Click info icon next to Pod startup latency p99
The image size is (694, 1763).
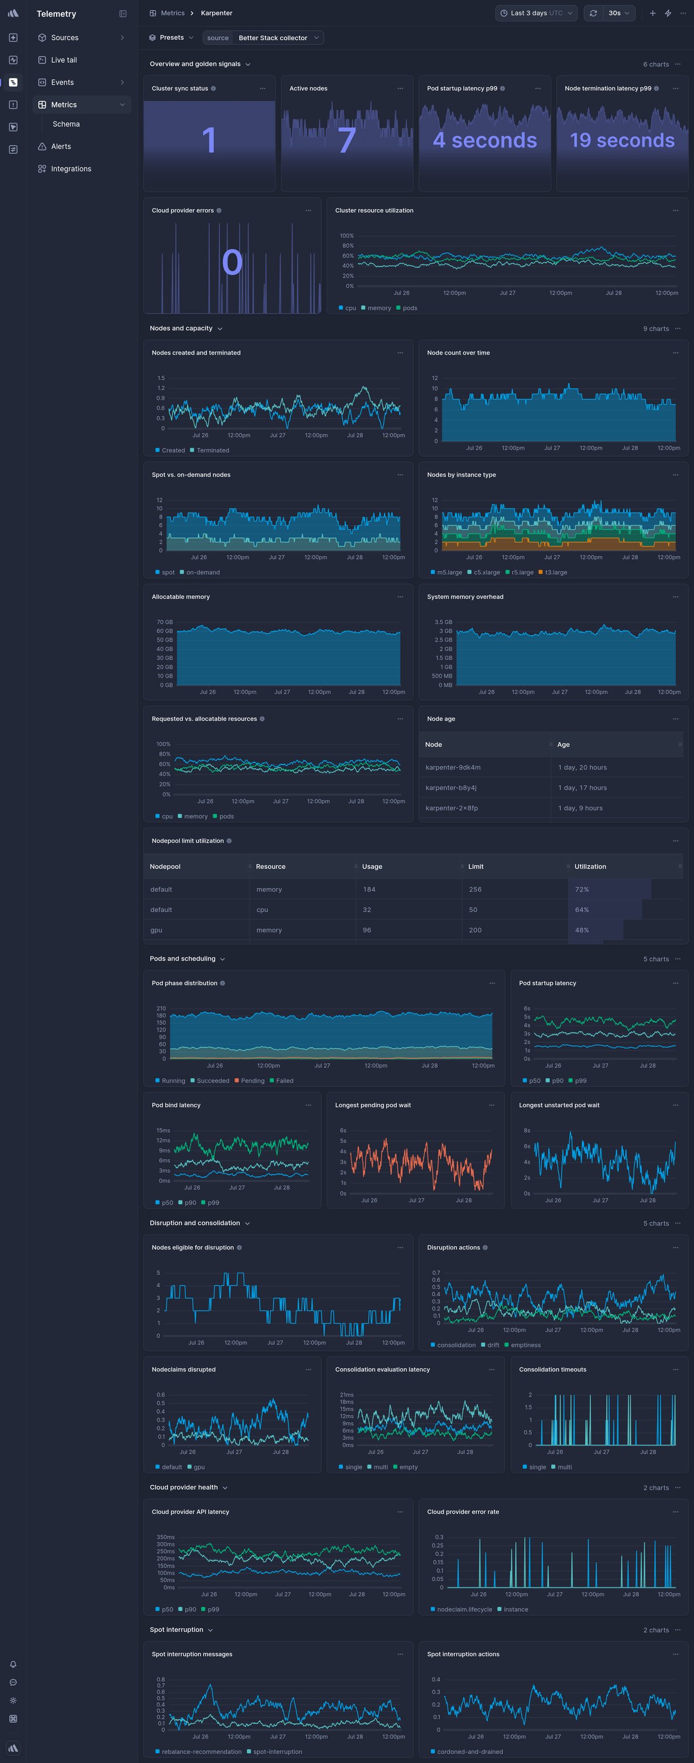click(502, 89)
